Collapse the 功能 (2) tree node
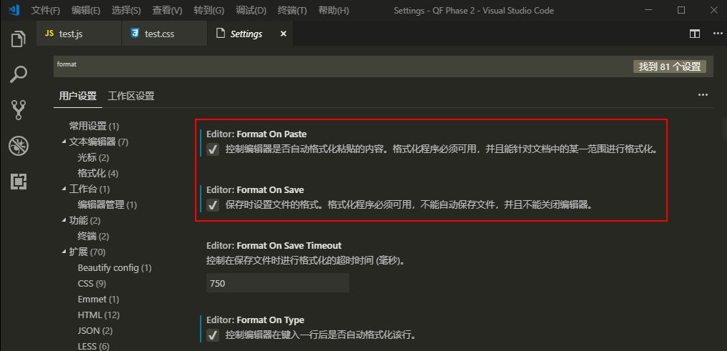The image size is (727, 351). (64, 220)
